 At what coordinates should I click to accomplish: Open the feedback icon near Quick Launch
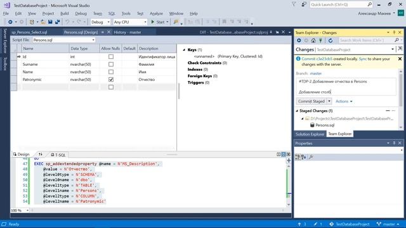pyautogui.click(x=304, y=4)
